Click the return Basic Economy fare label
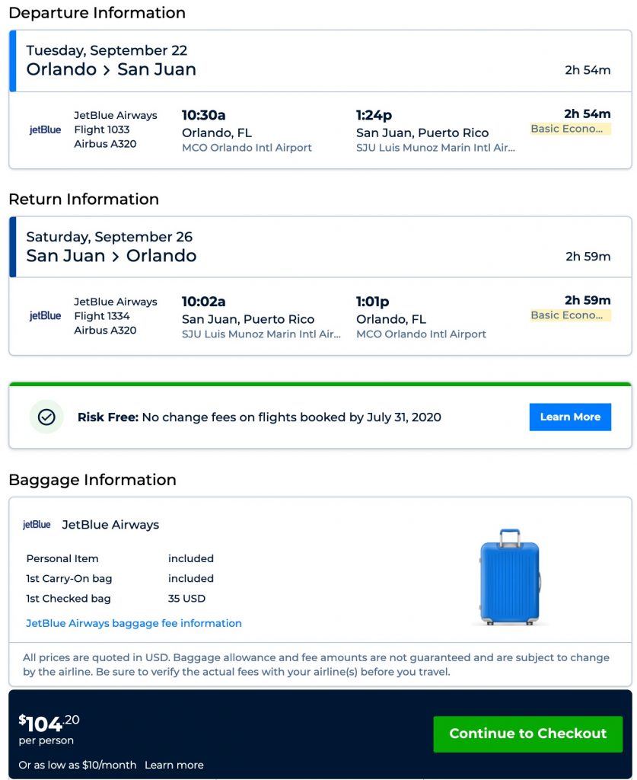Image resolution: width=637 pixels, height=780 pixels. click(x=571, y=315)
